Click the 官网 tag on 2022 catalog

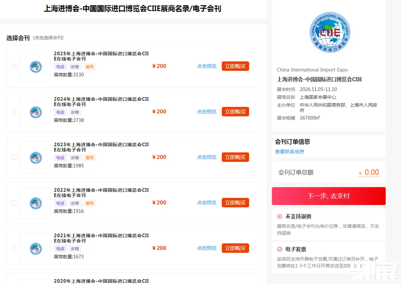pos(89,203)
